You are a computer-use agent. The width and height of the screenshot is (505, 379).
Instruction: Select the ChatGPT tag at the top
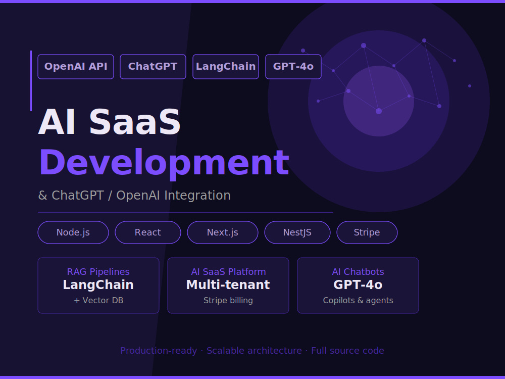click(x=153, y=67)
